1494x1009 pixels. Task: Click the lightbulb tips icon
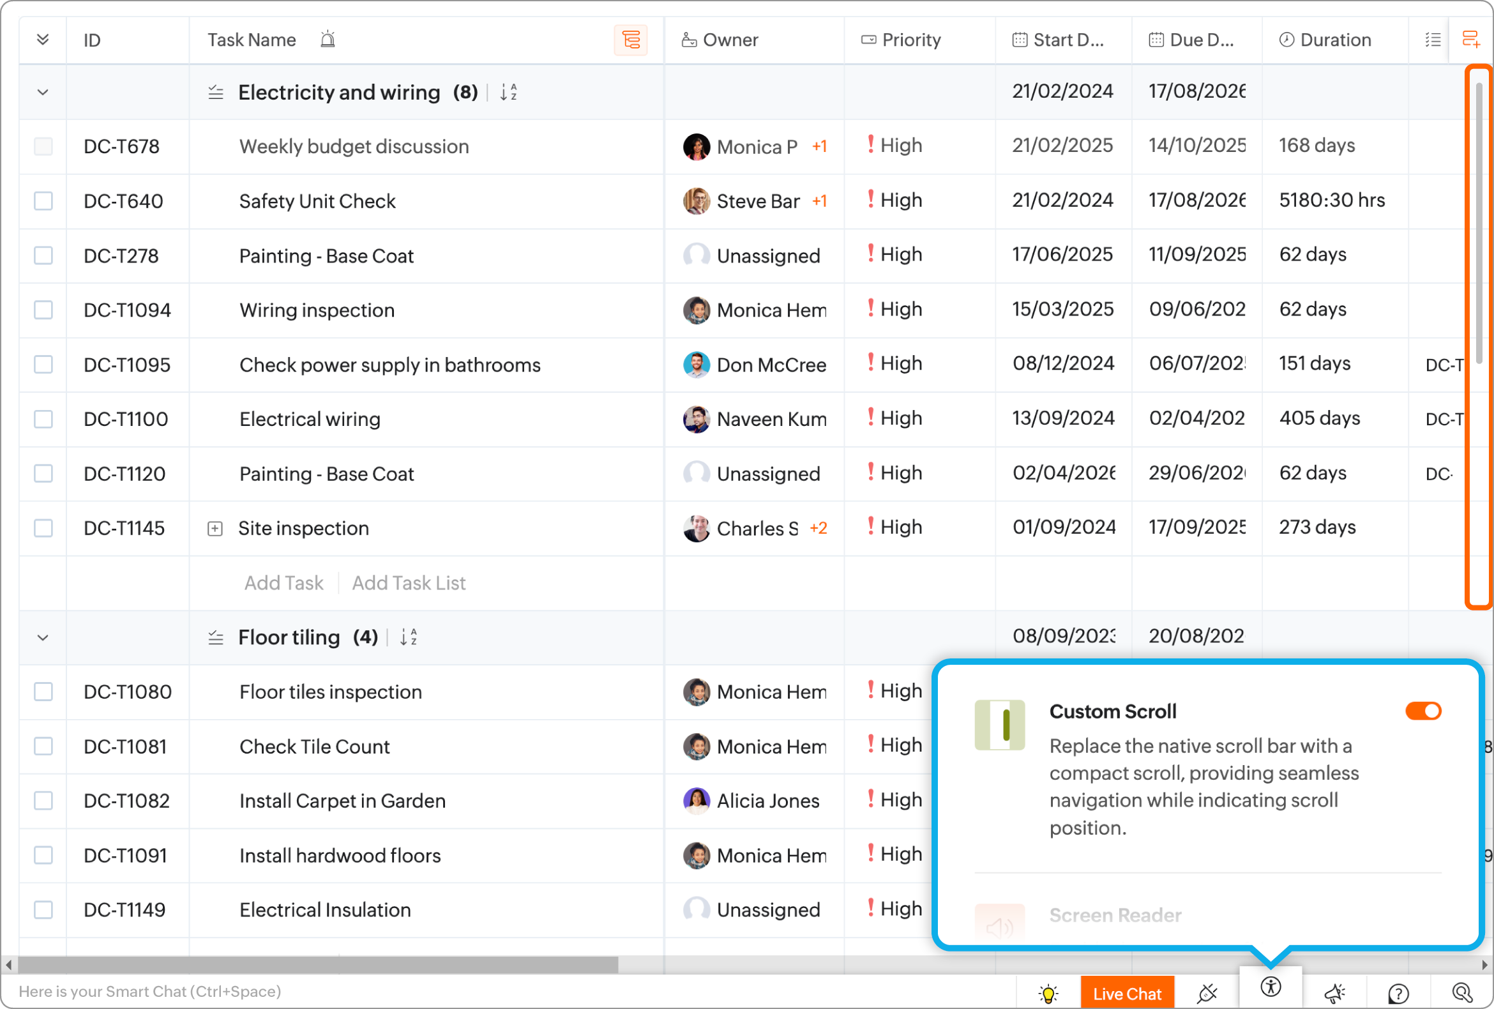coord(1048,994)
